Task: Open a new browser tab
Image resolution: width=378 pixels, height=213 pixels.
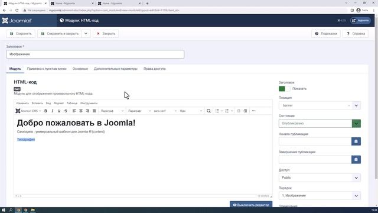Action: pyautogui.click(x=147, y=4)
